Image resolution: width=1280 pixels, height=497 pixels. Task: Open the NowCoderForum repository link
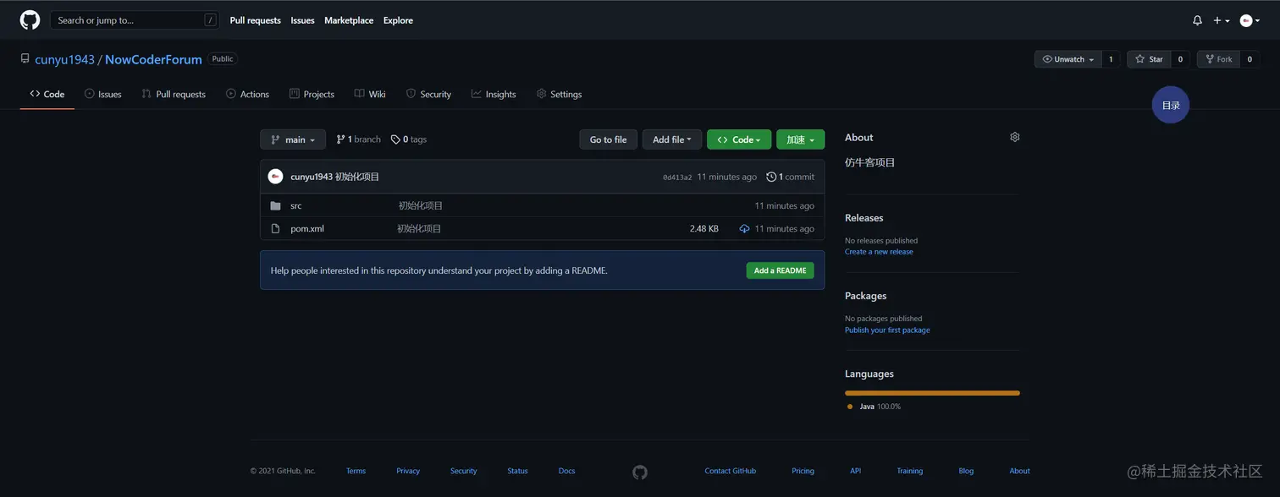[x=153, y=60]
